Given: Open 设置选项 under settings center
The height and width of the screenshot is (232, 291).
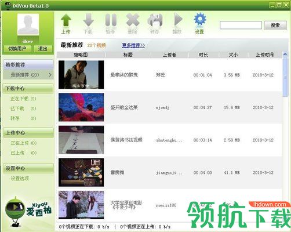Looking at the screenshot, I should pos(20,179).
